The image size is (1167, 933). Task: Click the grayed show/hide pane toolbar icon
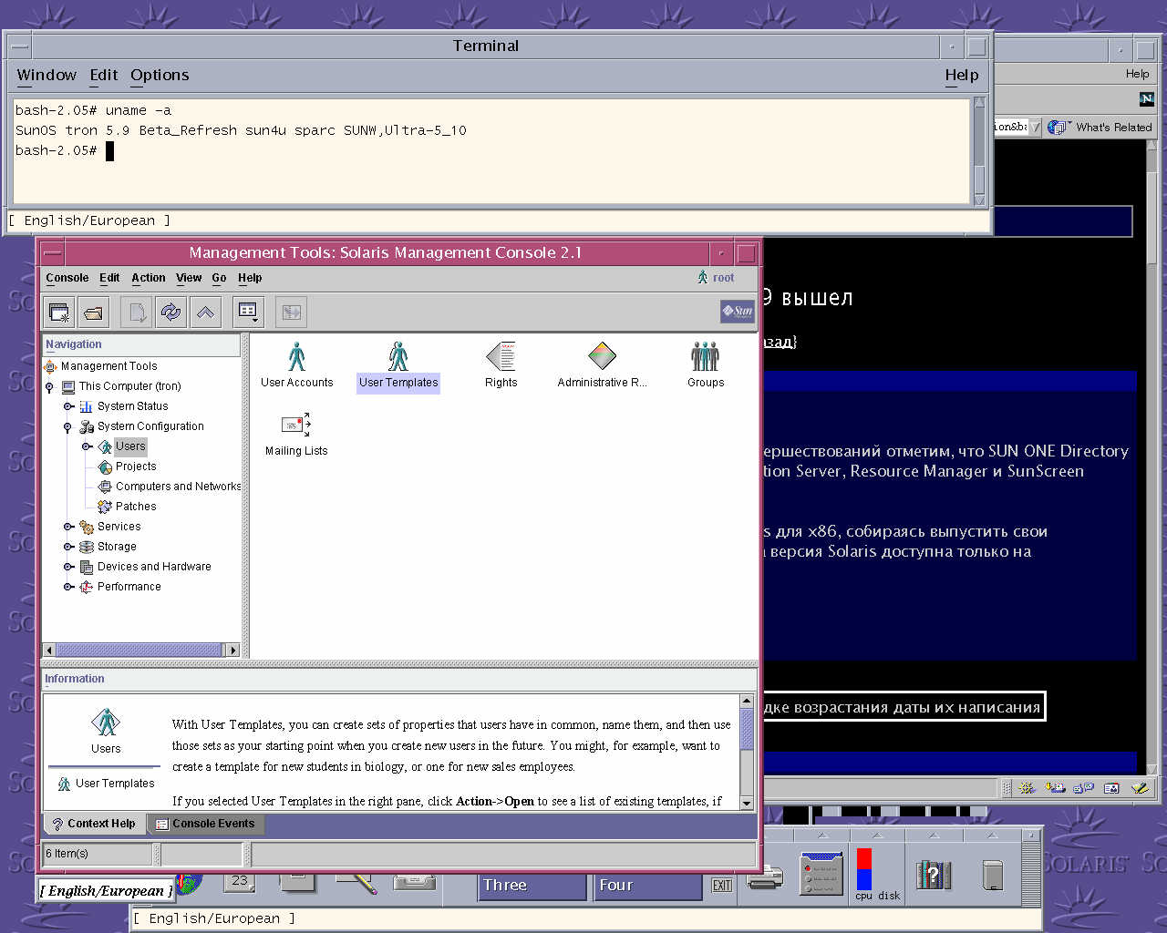coord(291,313)
